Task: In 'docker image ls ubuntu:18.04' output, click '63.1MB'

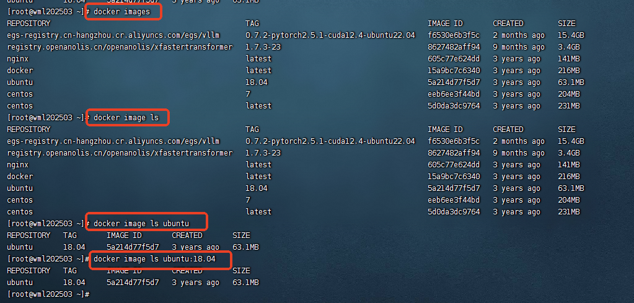Action: [246, 283]
